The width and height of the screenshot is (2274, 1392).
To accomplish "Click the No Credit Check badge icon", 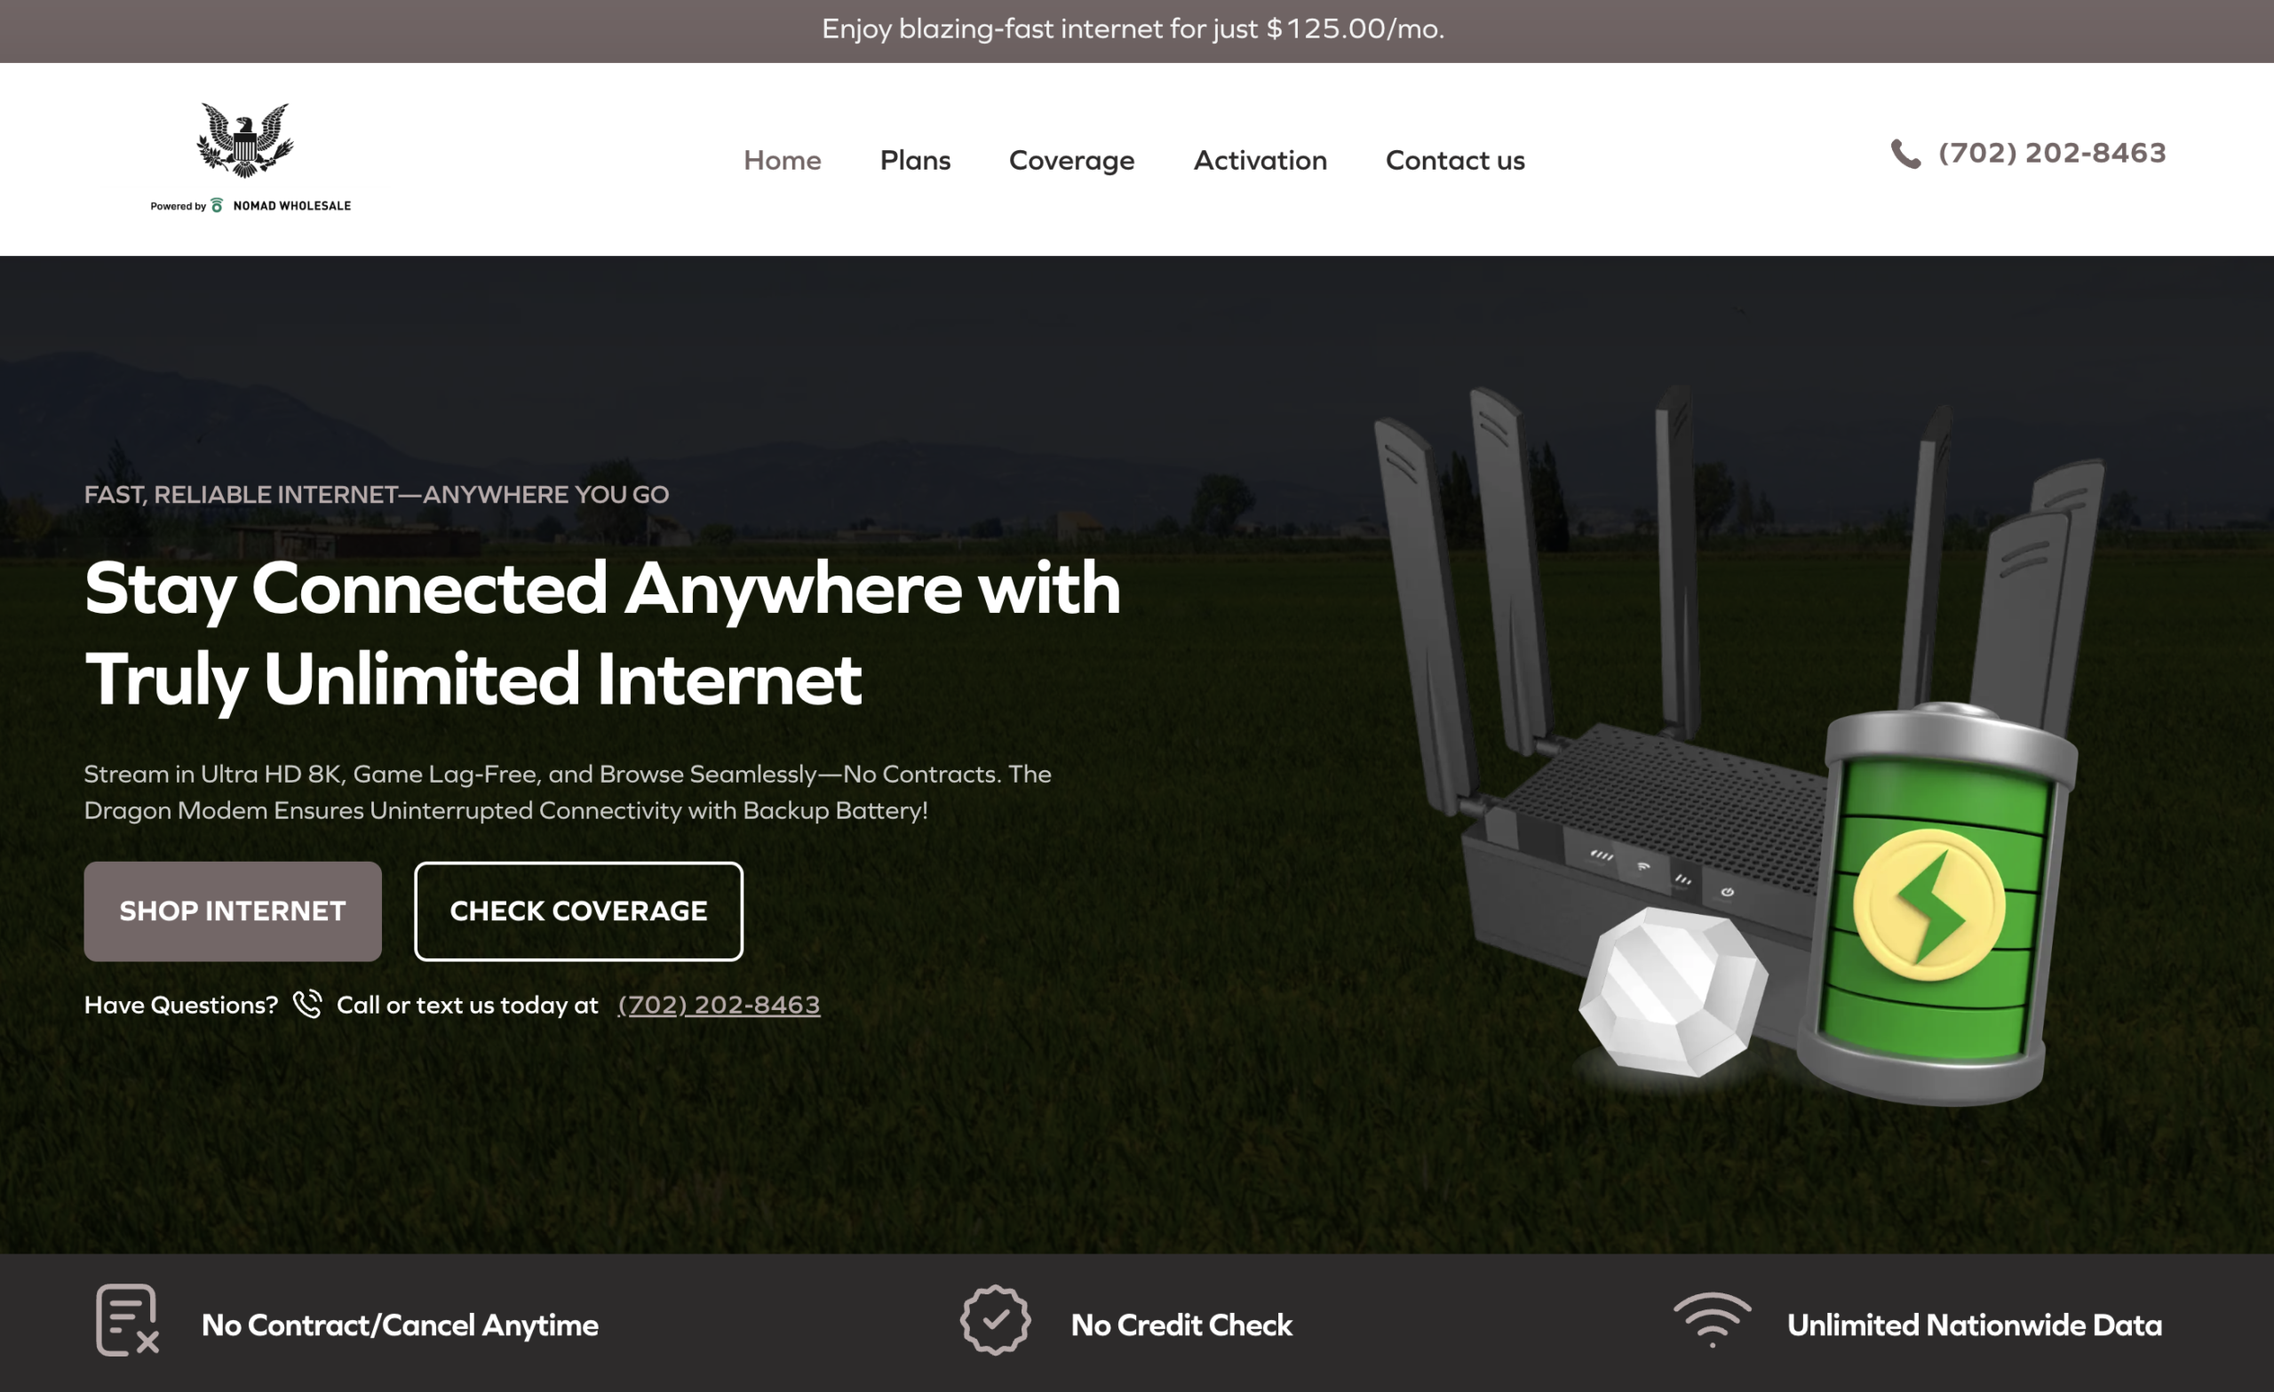I will 995,1320.
